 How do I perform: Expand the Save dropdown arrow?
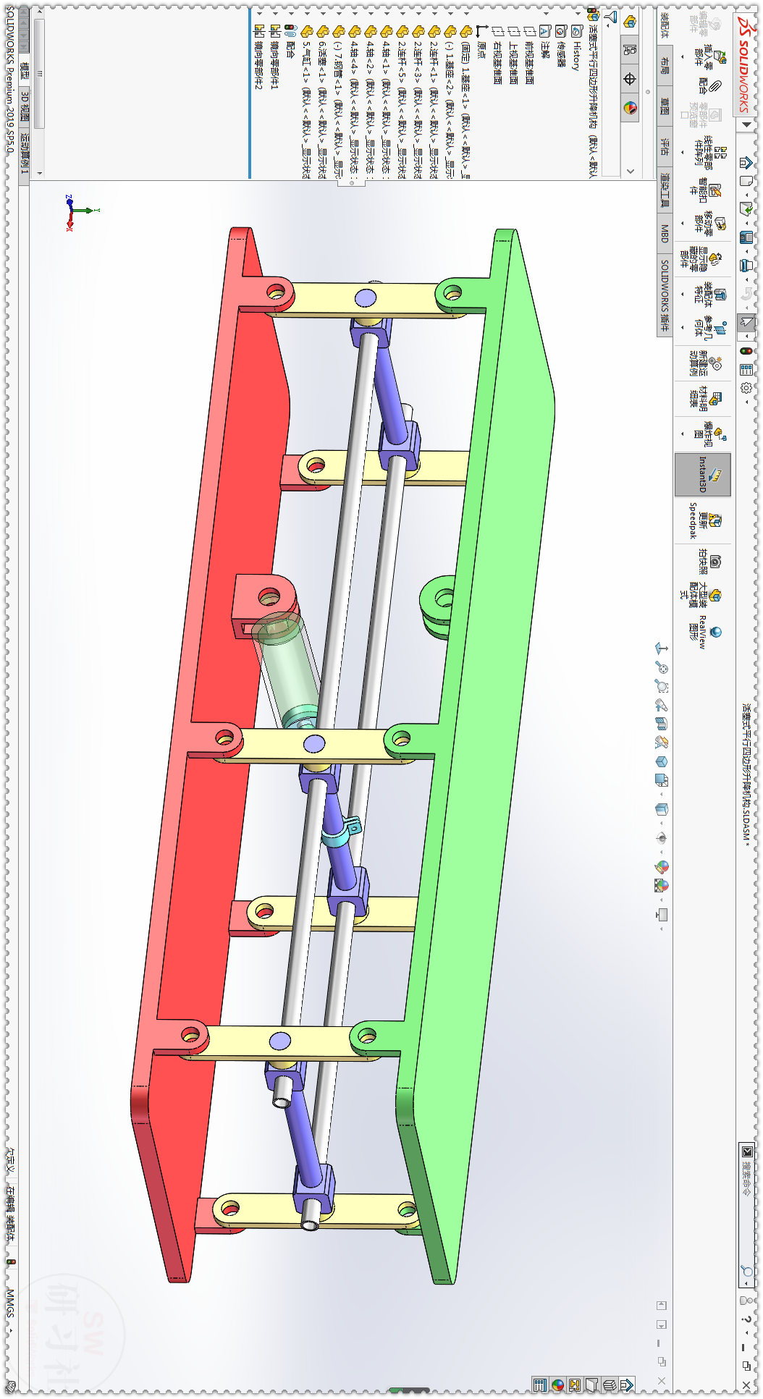pyautogui.click(x=746, y=250)
